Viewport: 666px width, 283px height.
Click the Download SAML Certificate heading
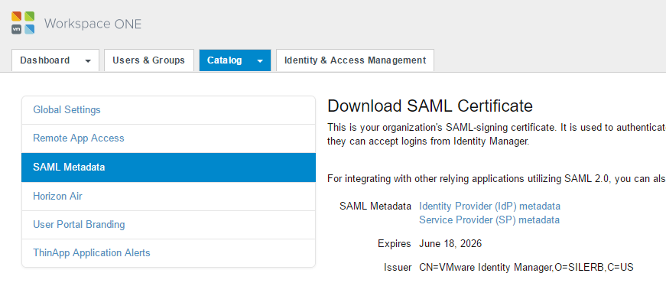430,106
